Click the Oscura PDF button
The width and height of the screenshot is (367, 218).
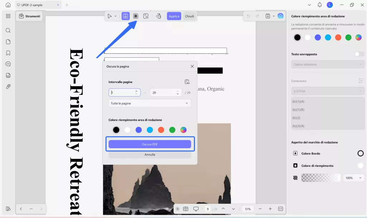150,144
